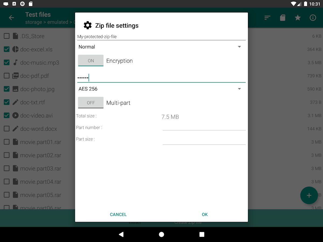Uncheck the doc-music.mp3 checkbox
323x242 pixels.
pos(6,62)
